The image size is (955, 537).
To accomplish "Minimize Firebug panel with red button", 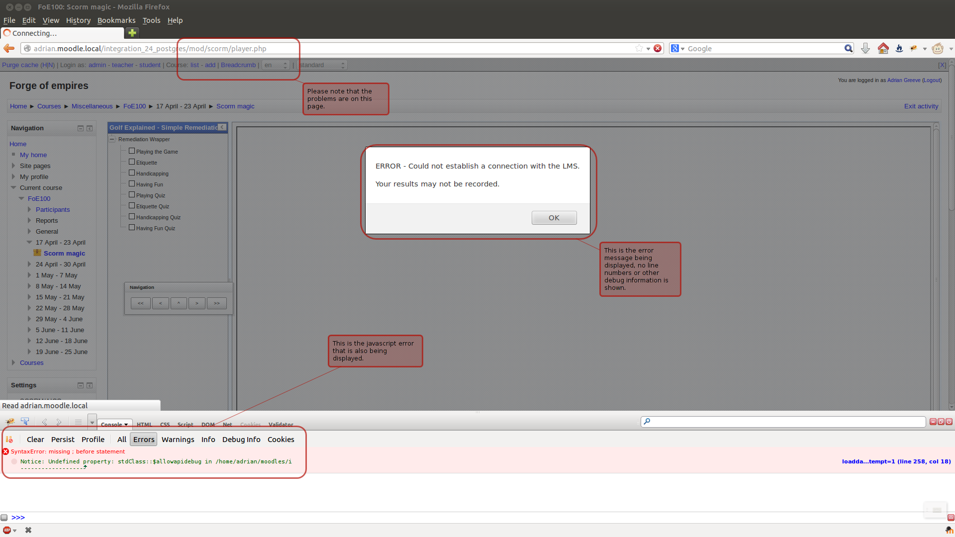I will [933, 422].
